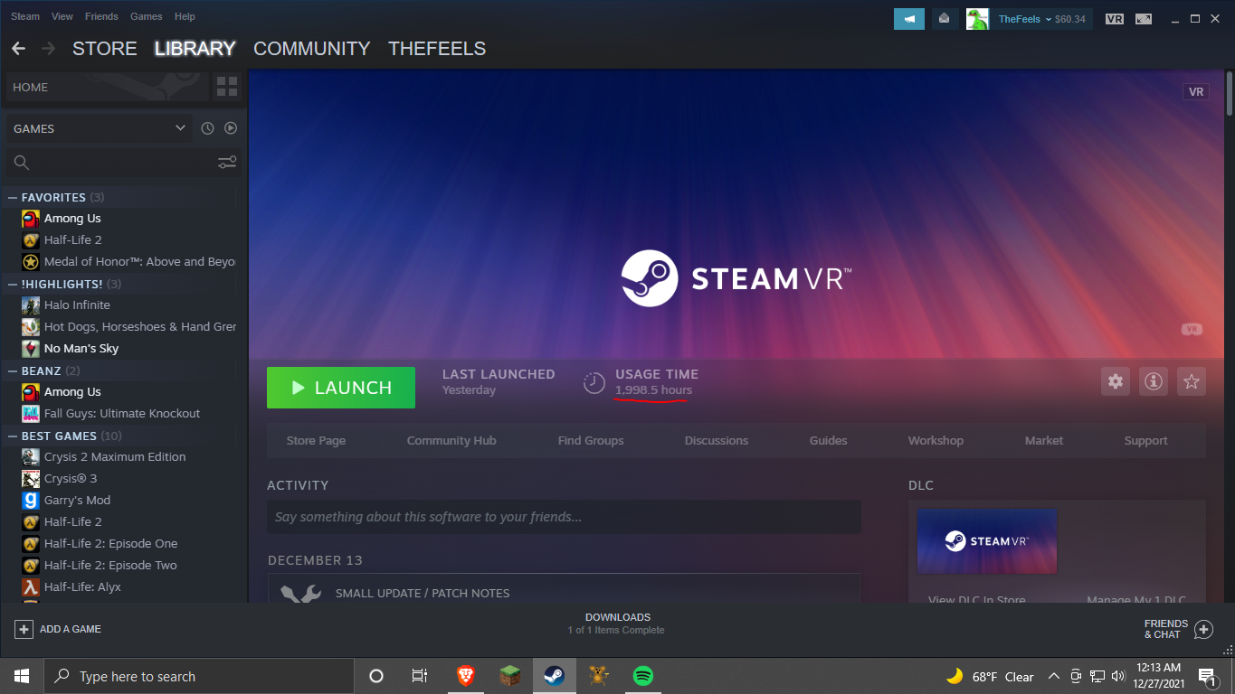This screenshot has width=1235, height=694.
Task: Open Task View on the taskbar
Action: pos(420,676)
